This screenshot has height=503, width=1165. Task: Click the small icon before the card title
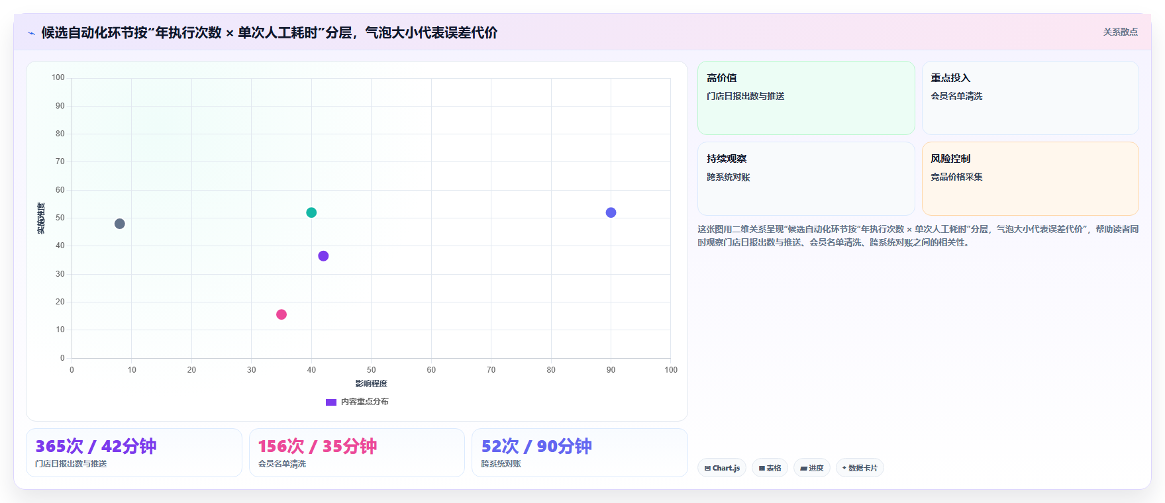point(31,33)
